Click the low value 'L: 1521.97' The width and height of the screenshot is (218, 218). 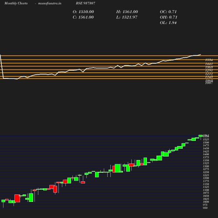click(127, 17)
